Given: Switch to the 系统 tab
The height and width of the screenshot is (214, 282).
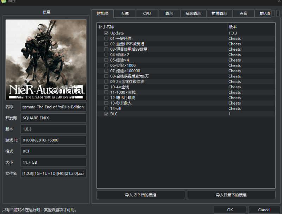Looking at the screenshot, I should point(125,13).
